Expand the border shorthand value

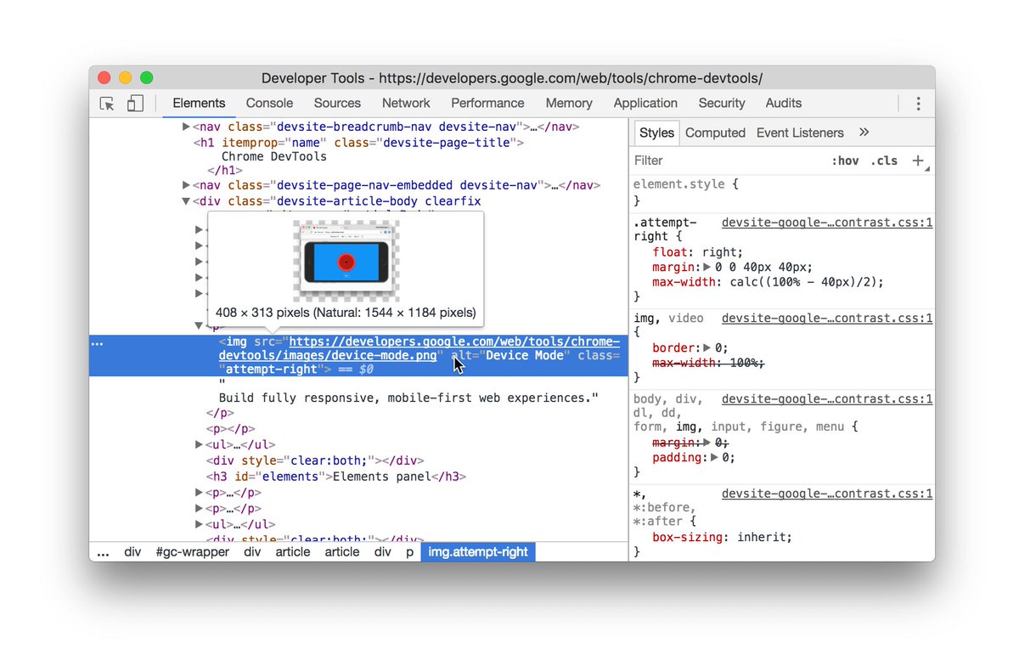[x=707, y=348]
